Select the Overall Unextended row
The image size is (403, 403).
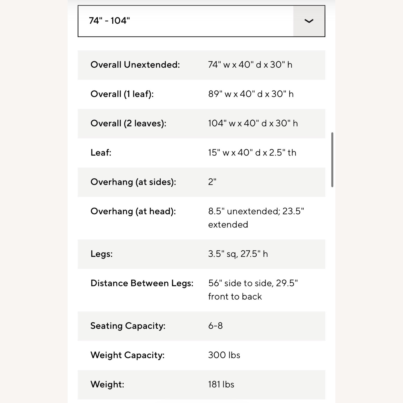201,65
